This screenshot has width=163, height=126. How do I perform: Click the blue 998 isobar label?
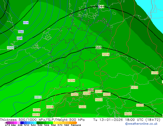pyautogui.click(x=20, y=38)
